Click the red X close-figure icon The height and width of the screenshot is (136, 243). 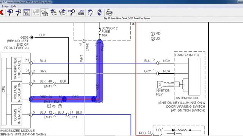pyautogui.click(x=2, y=12)
